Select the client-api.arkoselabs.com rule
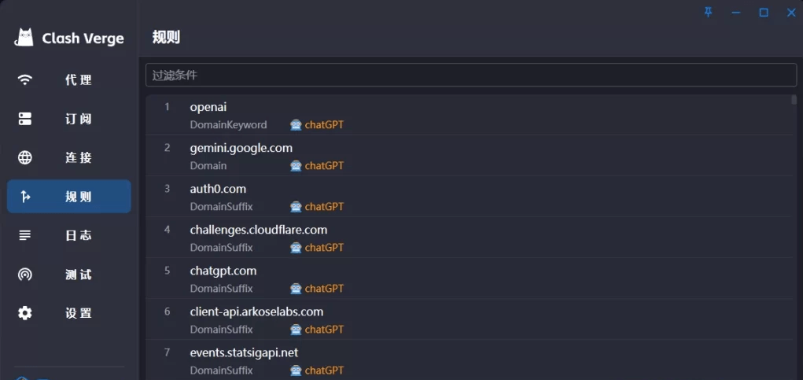This screenshot has width=803, height=380. click(256, 312)
